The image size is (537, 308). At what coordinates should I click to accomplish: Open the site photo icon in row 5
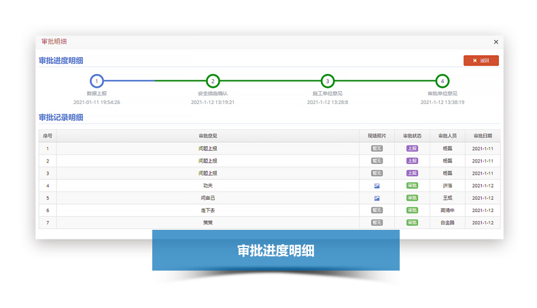(377, 198)
